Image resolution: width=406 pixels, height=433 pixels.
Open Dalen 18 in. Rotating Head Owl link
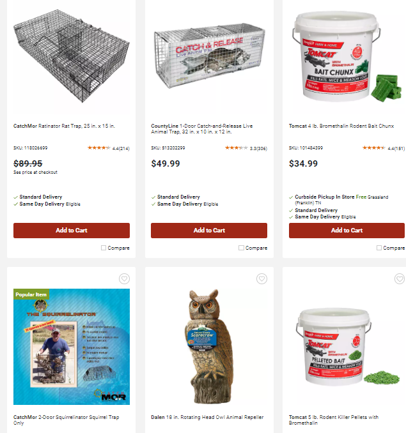click(207, 417)
